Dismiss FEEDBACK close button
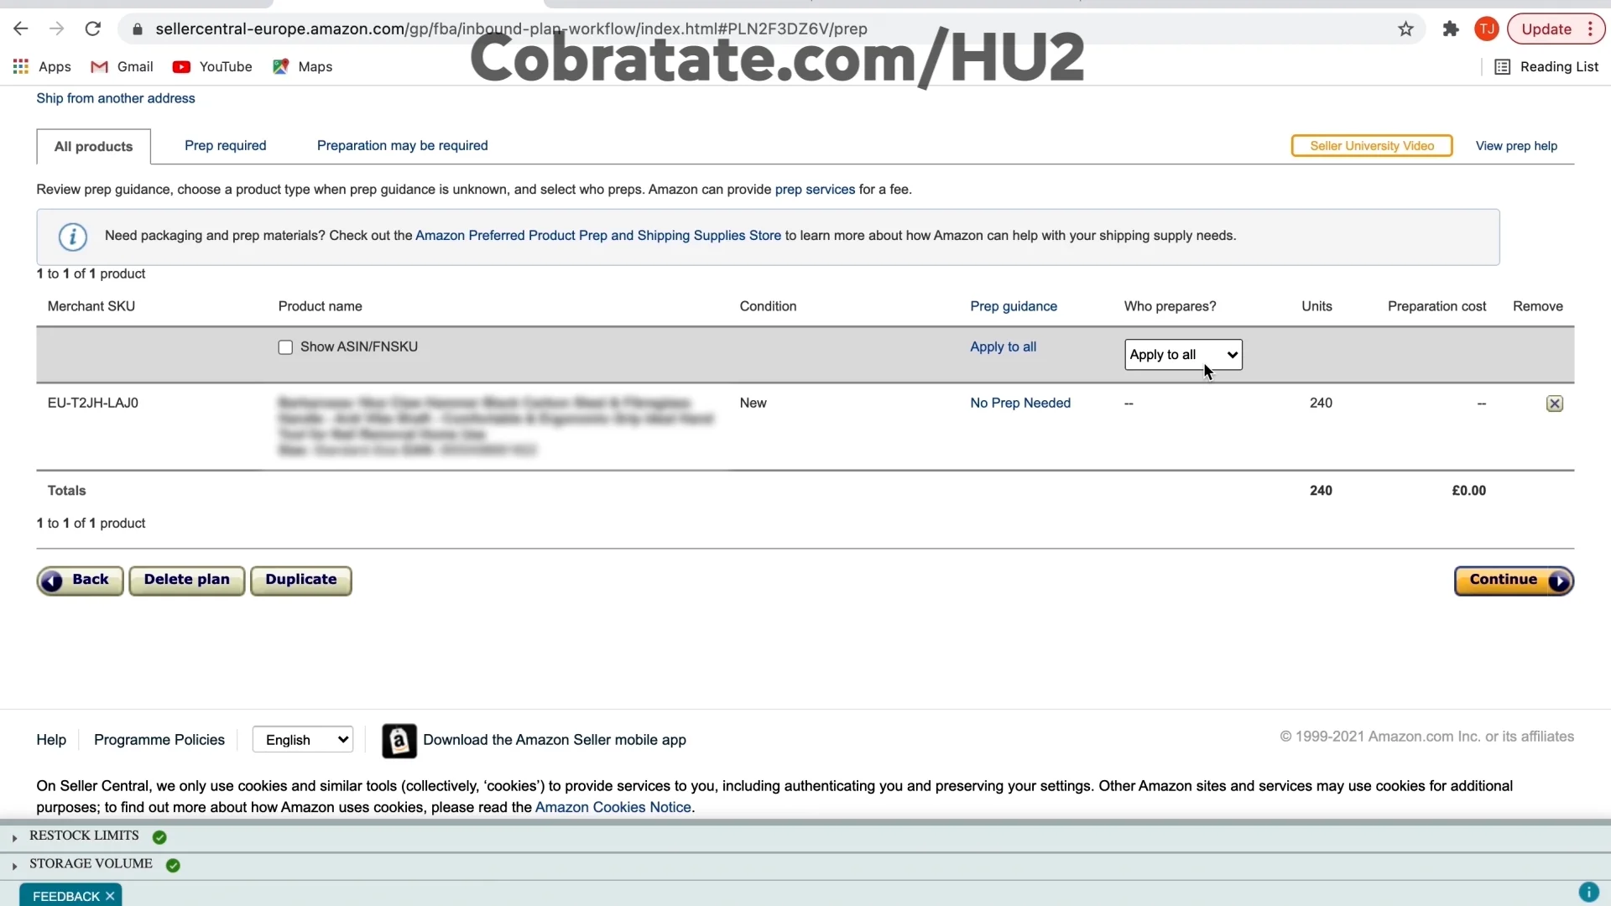Viewport: 1611px width, 906px height. click(x=110, y=896)
